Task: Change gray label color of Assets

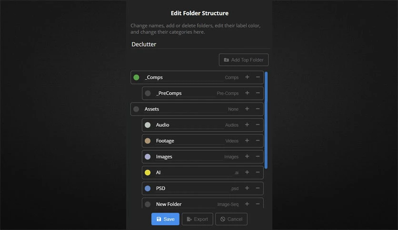Action: (136, 109)
